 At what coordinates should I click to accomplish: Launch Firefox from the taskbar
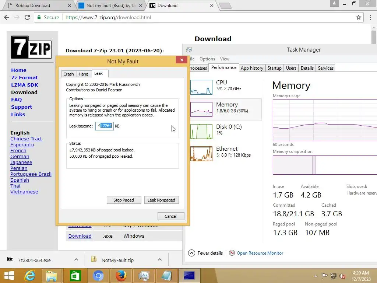tap(121, 276)
